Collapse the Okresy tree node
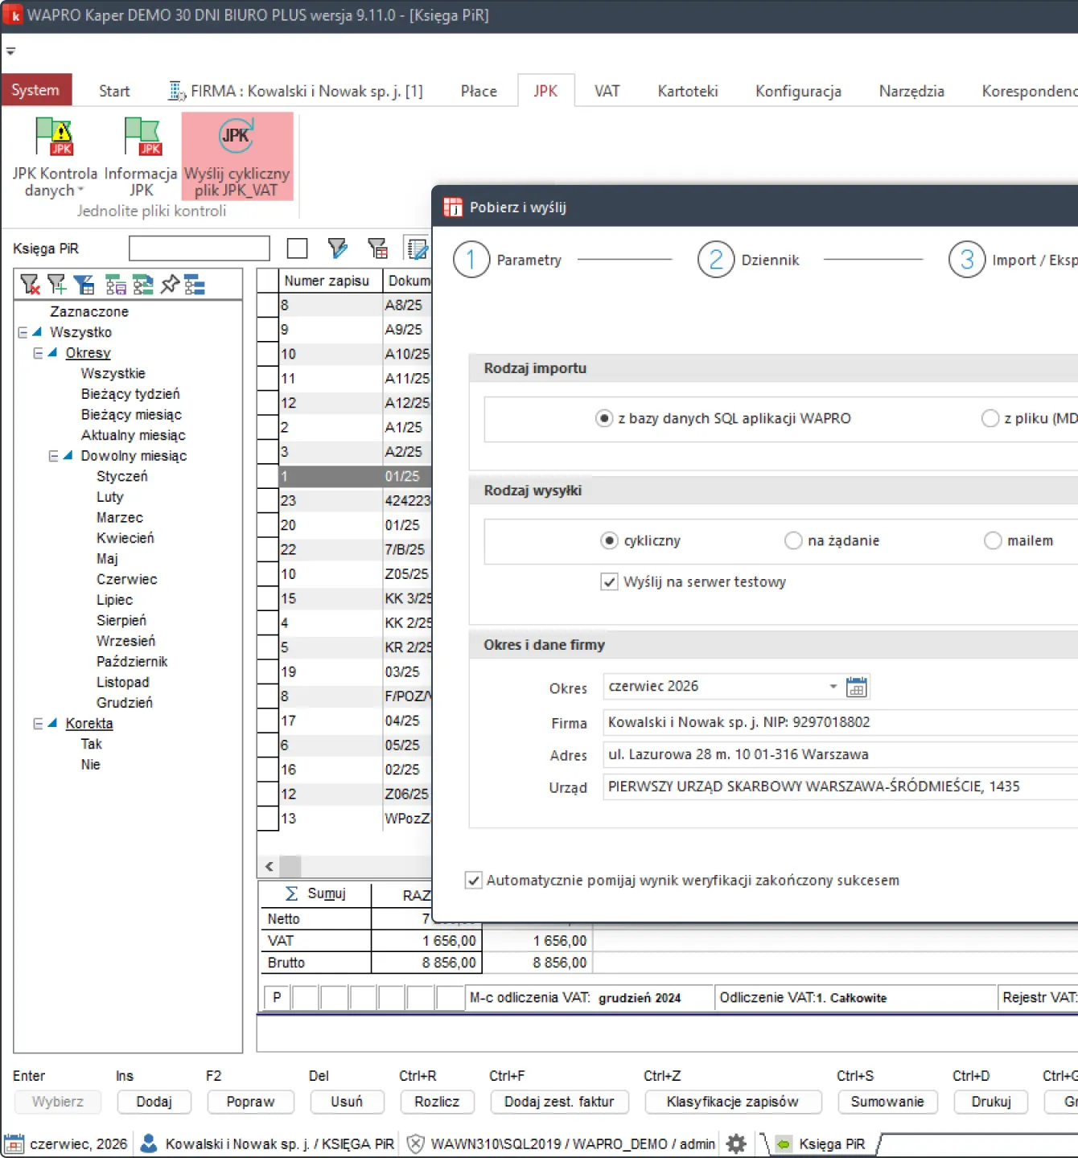1078x1158 pixels. click(x=38, y=353)
